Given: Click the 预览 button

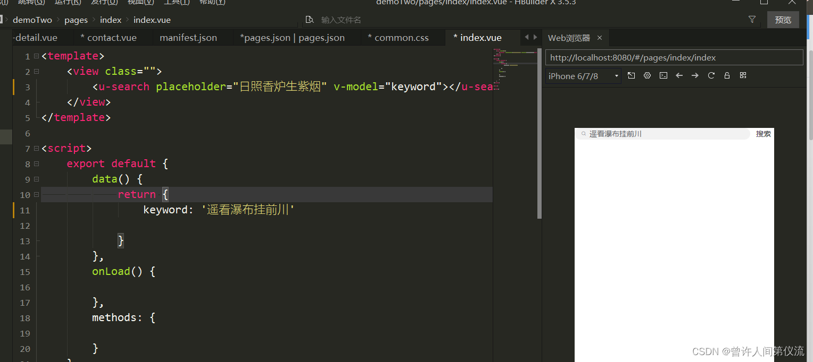Looking at the screenshot, I should [x=783, y=19].
